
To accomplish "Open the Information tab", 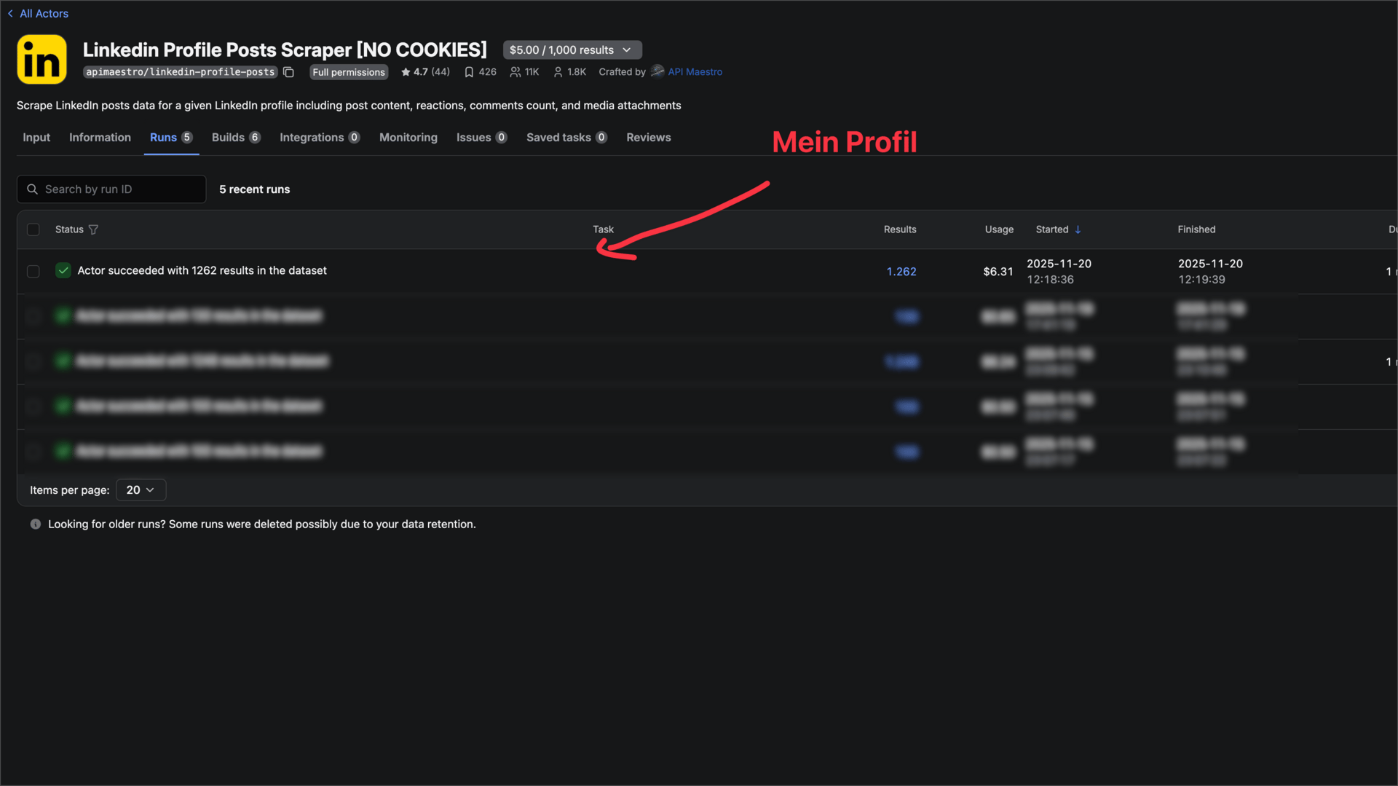I will 100,138.
